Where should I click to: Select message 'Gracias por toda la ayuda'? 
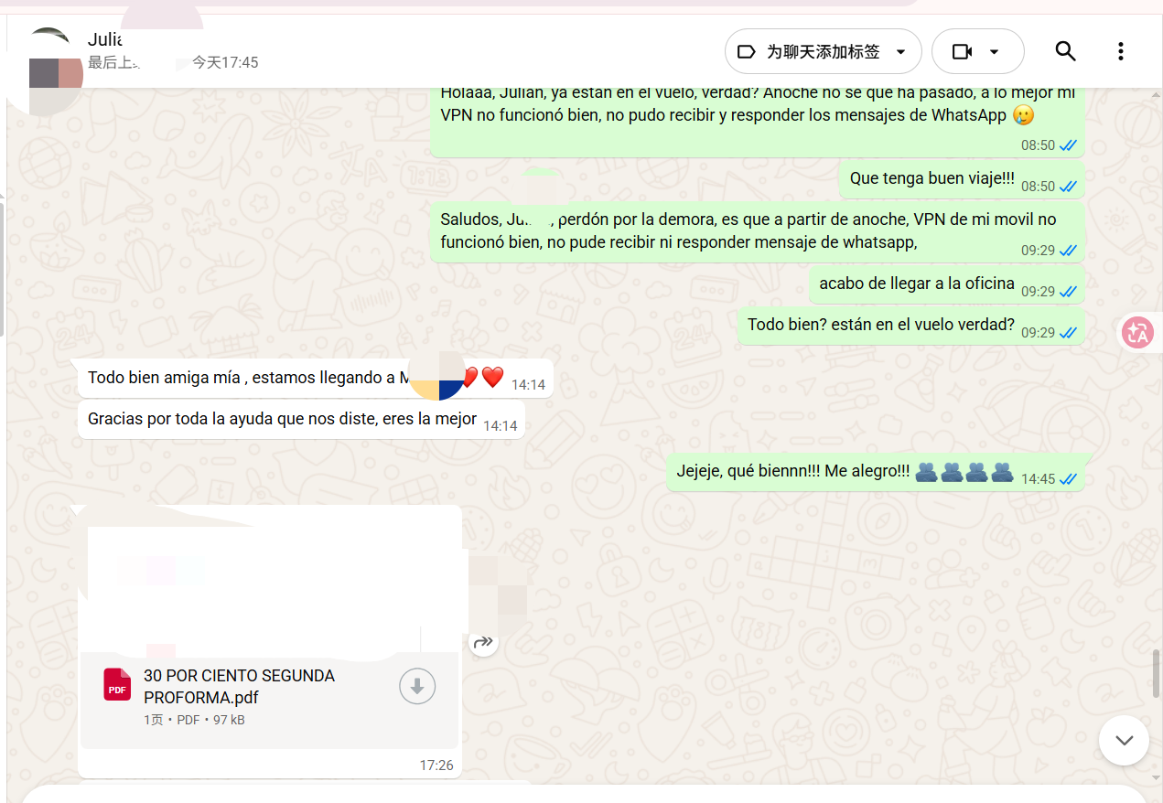pos(301,420)
